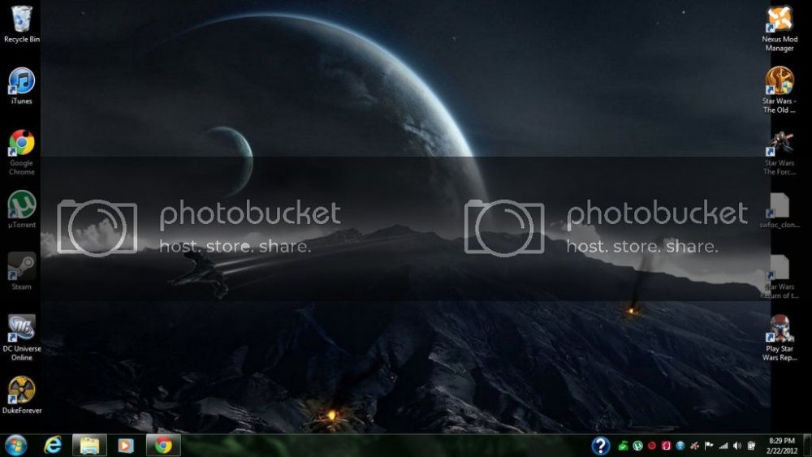Open the Windows Start menu
Viewport: 812px width, 457px height.
tap(15, 446)
